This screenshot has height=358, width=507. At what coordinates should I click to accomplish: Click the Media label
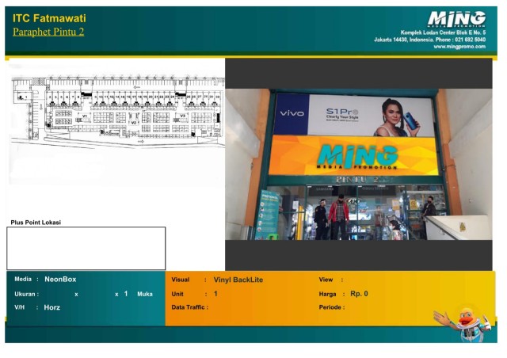click(23, 279)
